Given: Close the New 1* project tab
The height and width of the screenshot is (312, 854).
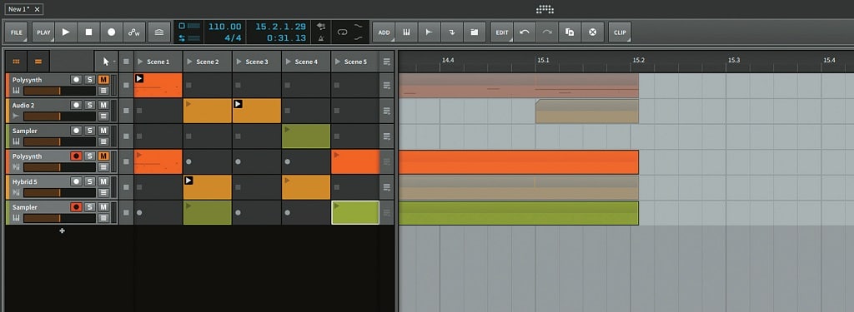Looking at the screenshot, I should tap(37, 9).
